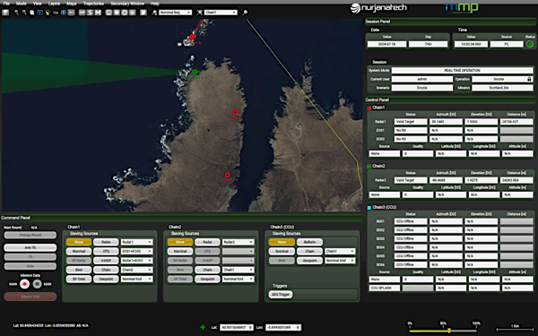Open the Secondary Window menu
Screen dimensions: 538x336
point(127,4)
